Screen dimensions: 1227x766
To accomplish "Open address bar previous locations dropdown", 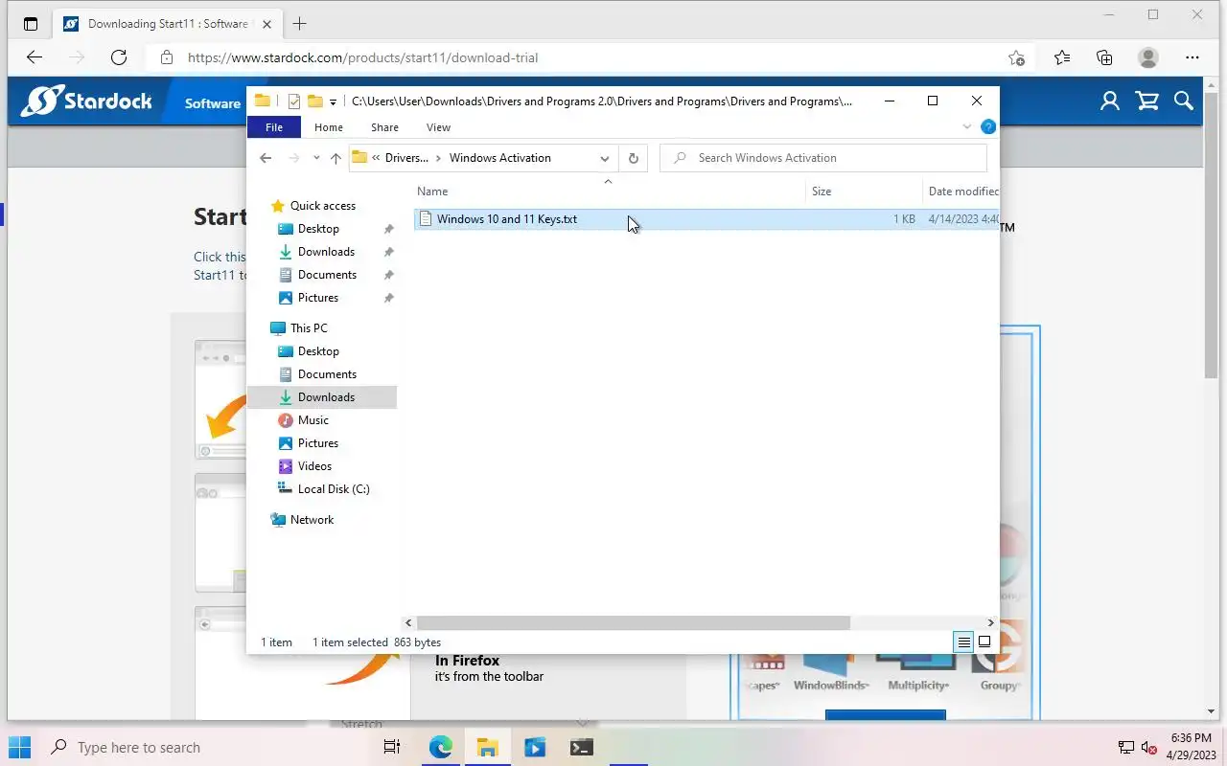I will coord(605,158).
